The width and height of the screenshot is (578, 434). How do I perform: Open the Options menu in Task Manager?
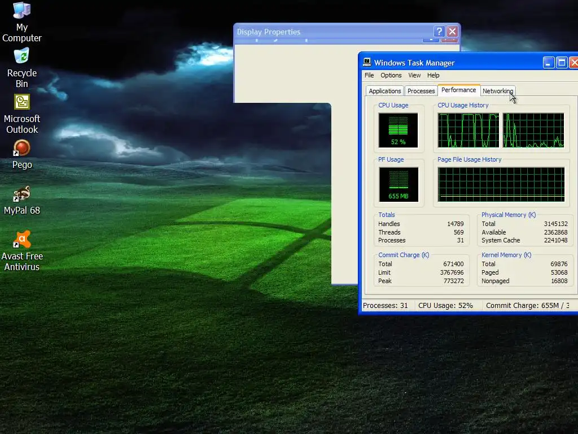pos(391,75)
